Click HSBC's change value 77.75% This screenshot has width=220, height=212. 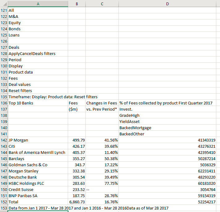[102, 183]
